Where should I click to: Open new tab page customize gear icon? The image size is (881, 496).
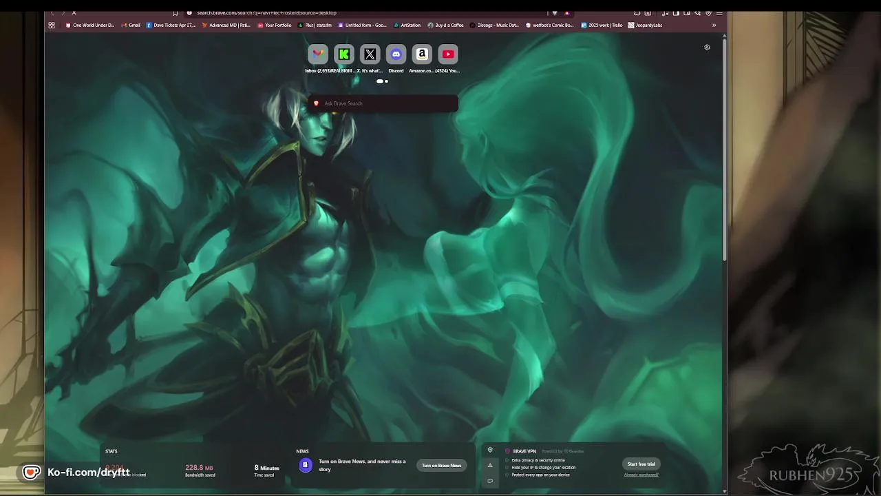(x=707, y=48)
